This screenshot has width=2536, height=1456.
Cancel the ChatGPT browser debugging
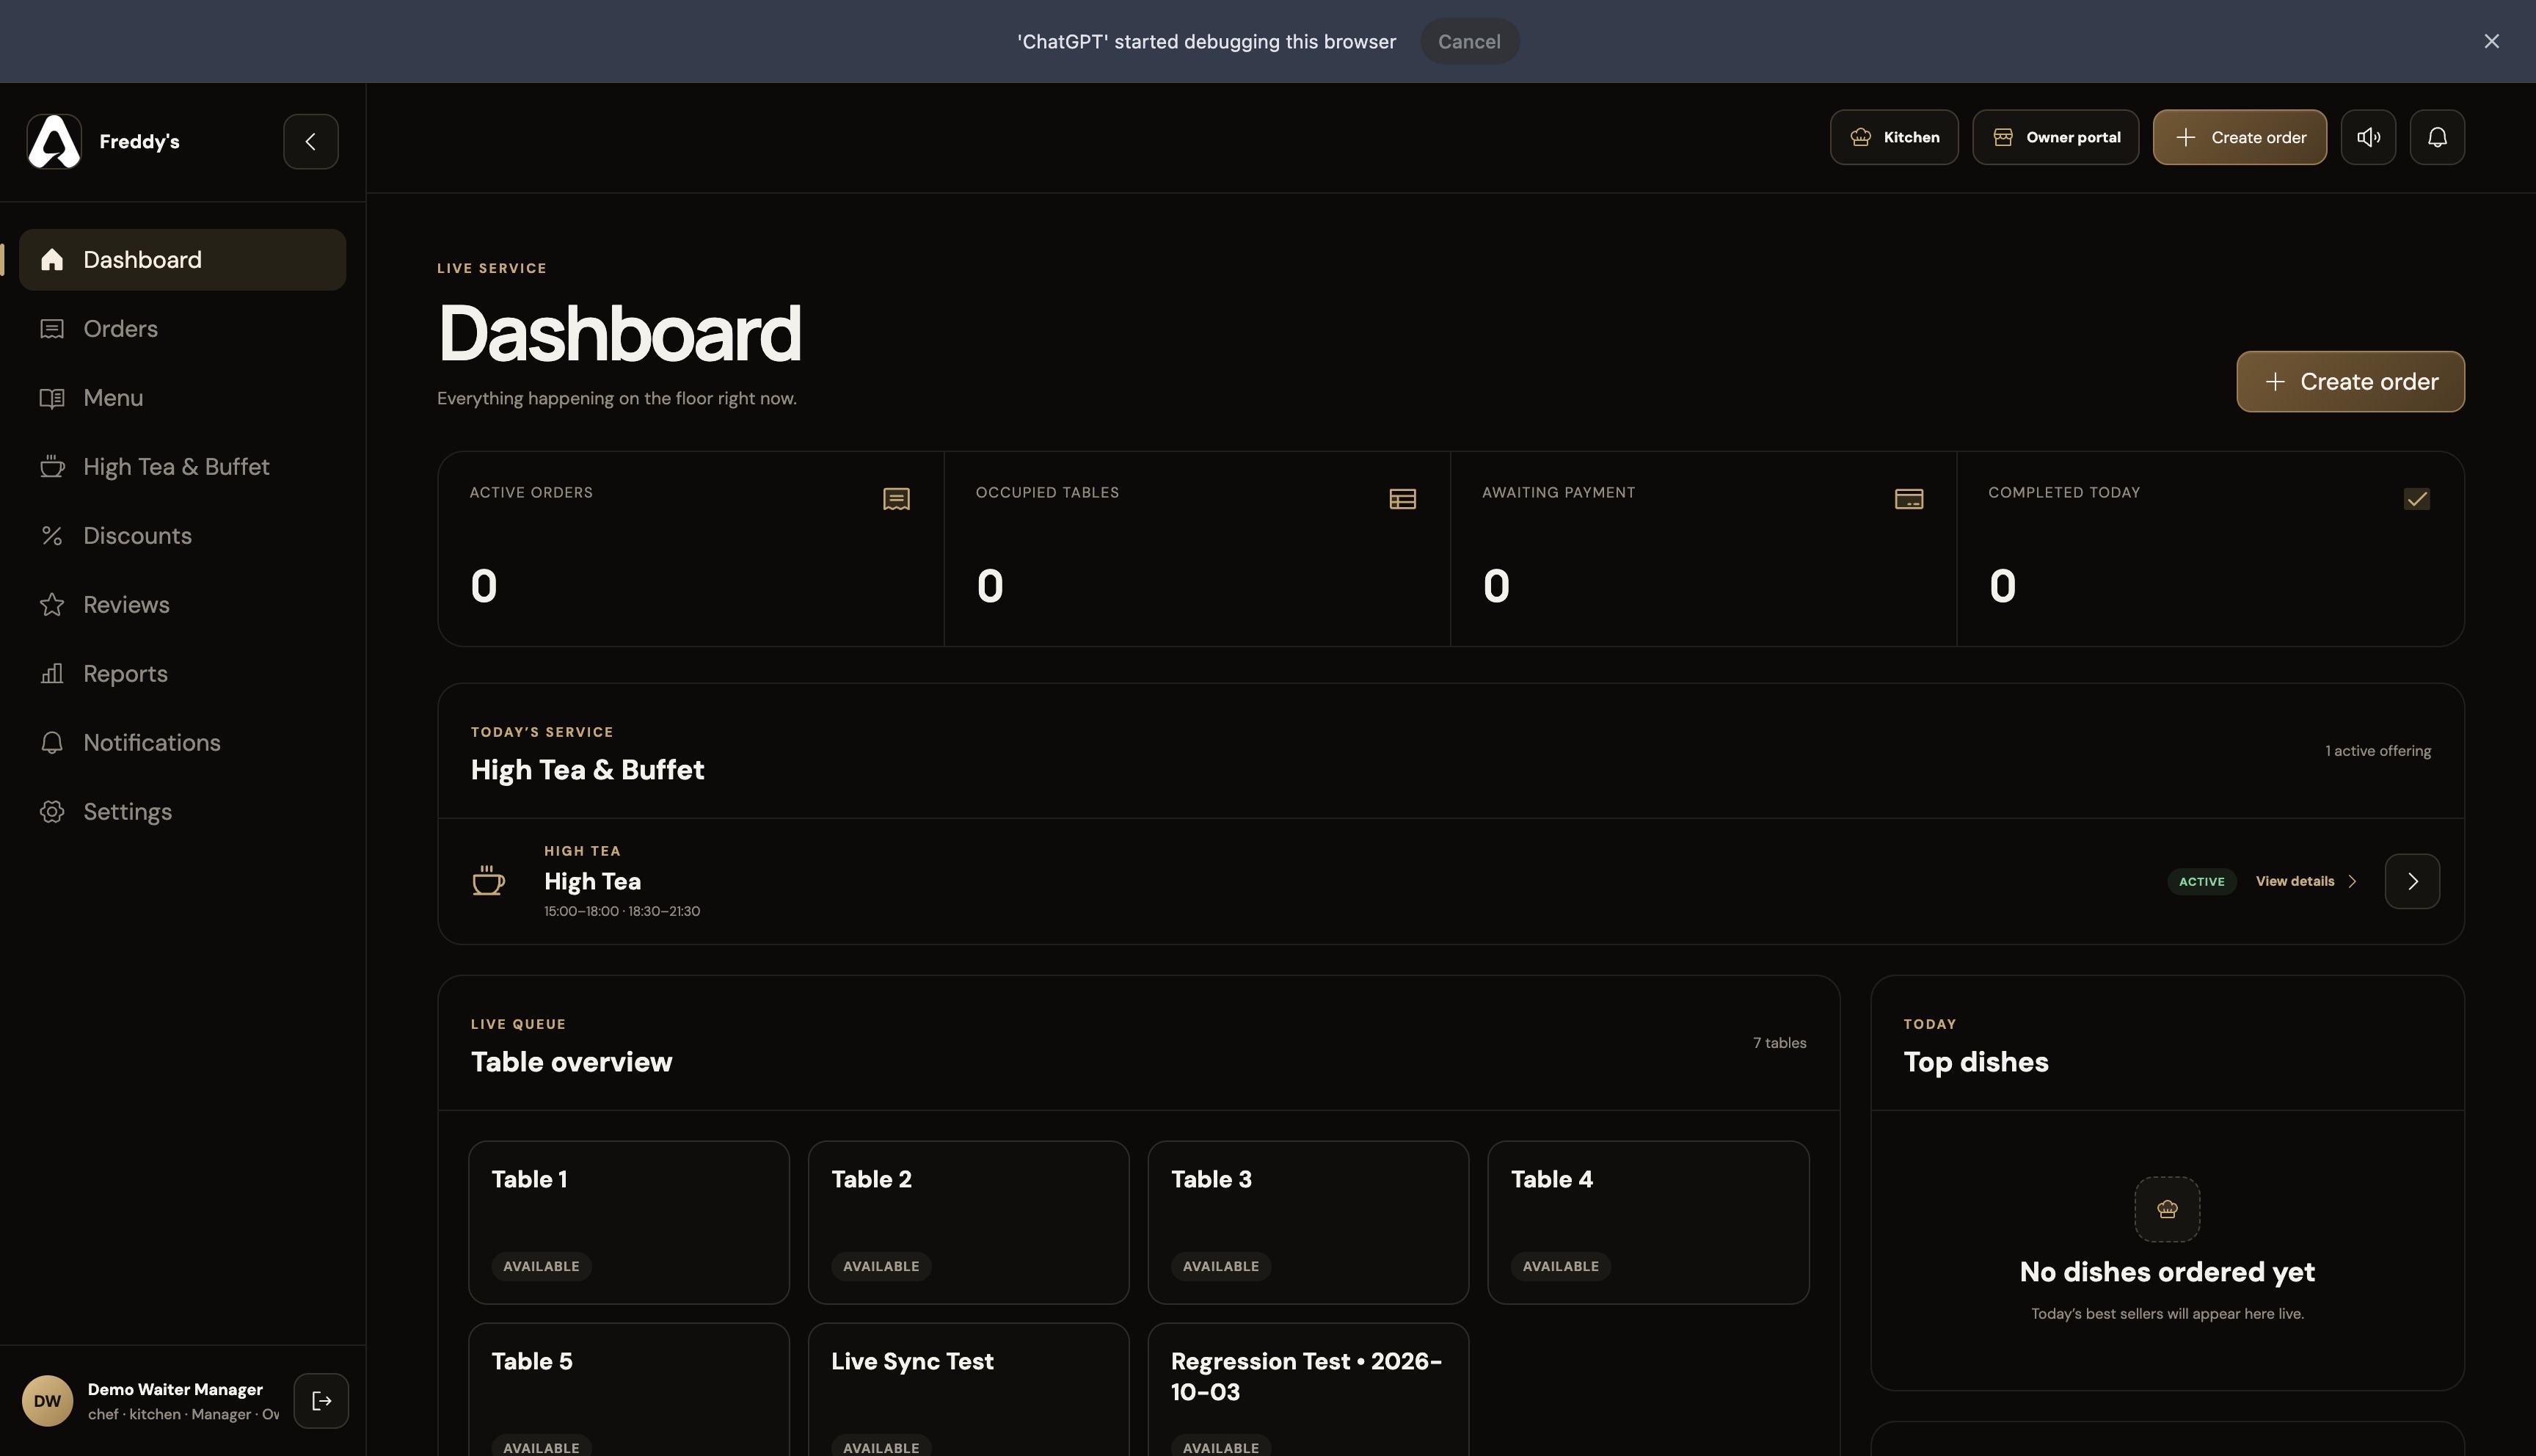tap(1469, 41)
